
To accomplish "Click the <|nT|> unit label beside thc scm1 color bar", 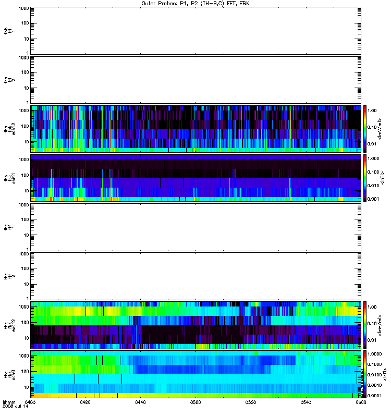I will pos(385,374).
